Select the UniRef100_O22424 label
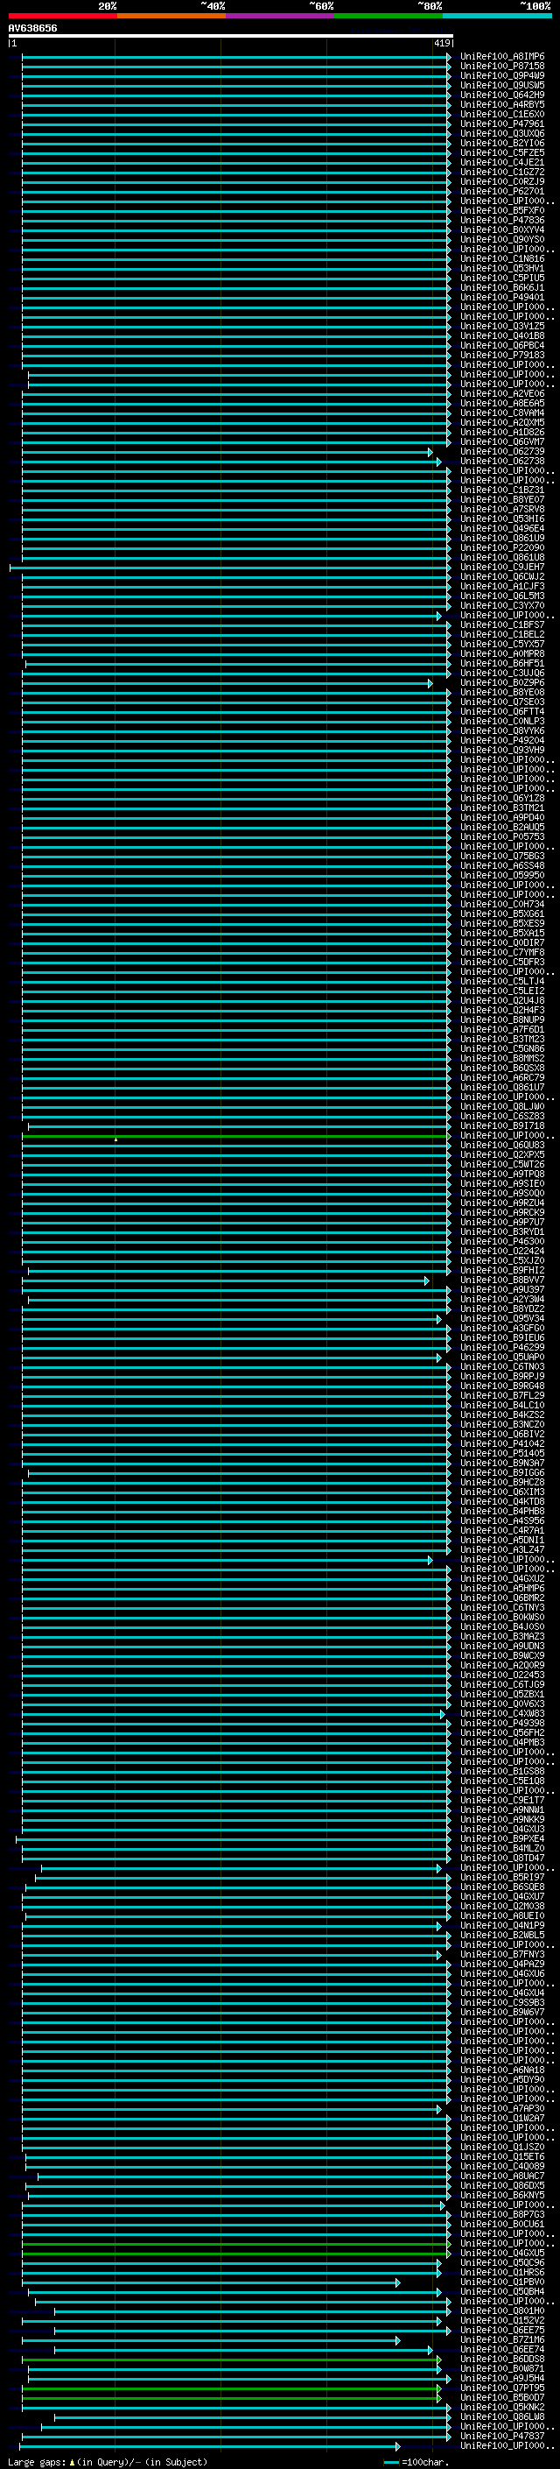Image resolution: width=560 pixels, height=2469 pixels. 502,1251
